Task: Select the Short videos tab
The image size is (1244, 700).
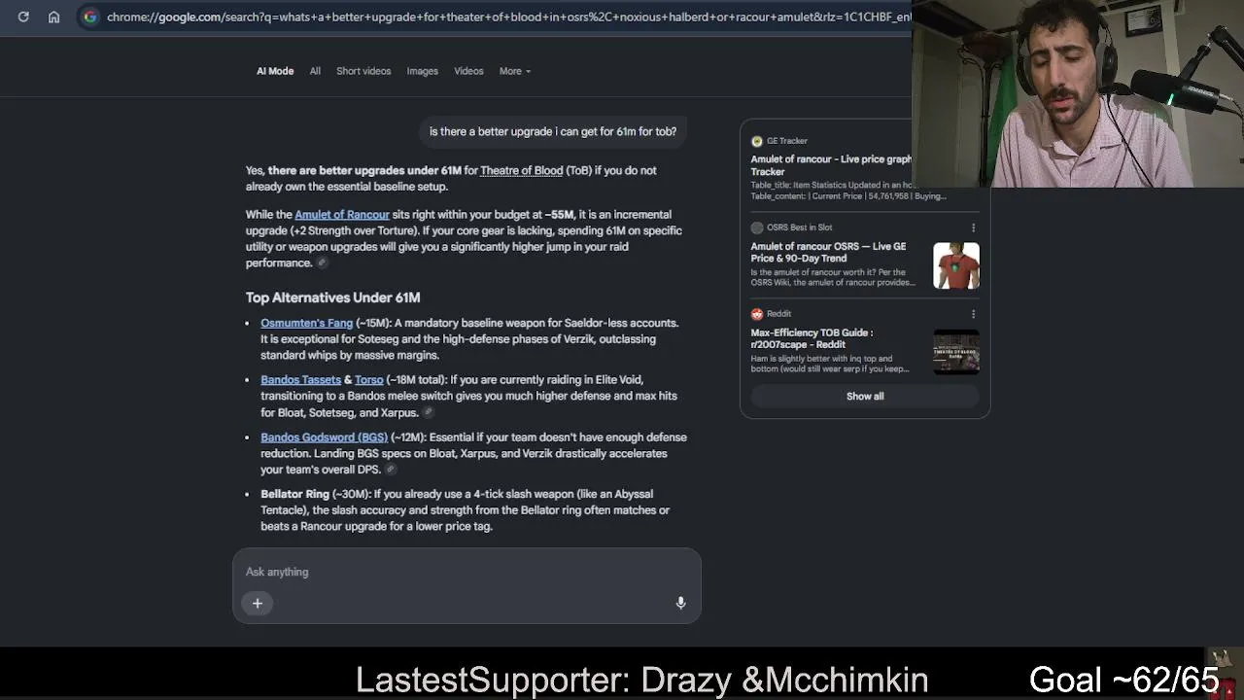Action: coord(363,71)
